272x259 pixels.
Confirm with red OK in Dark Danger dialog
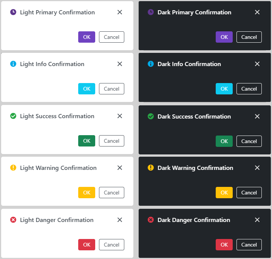224,245
